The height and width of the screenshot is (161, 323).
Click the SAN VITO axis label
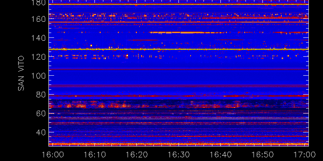[21, 73]
